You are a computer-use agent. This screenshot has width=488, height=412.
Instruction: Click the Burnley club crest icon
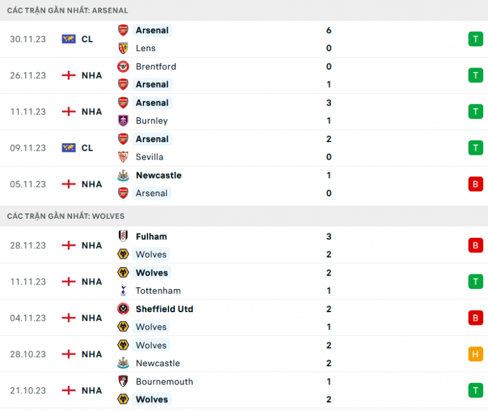[123, 121]
